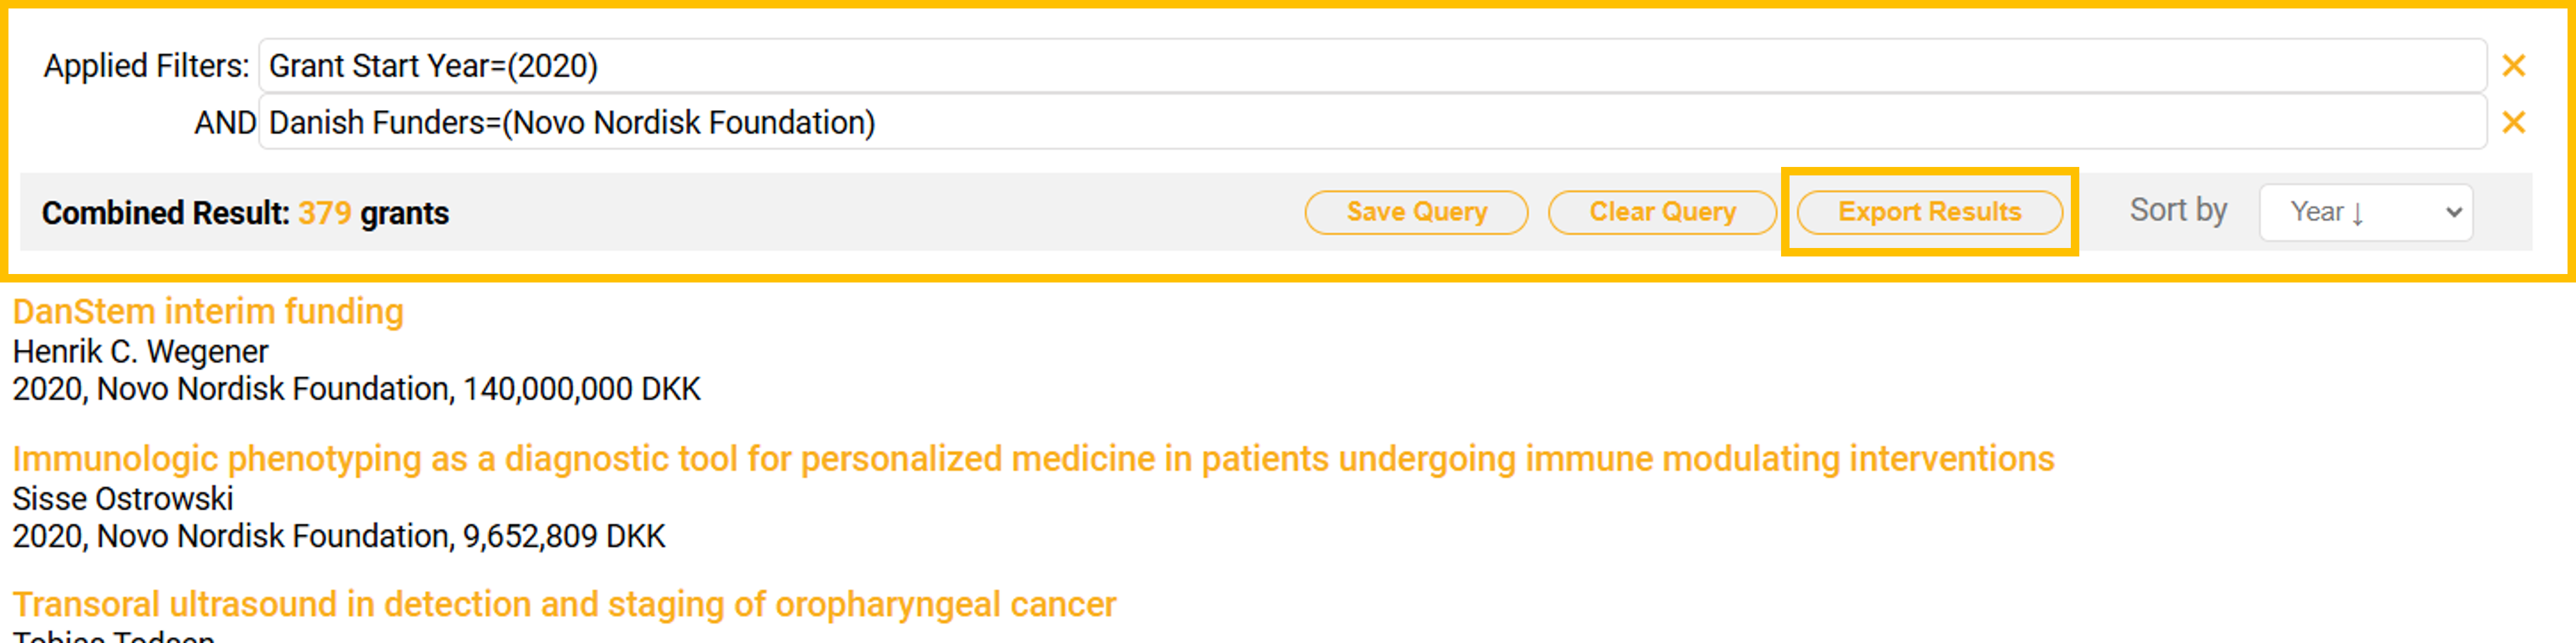Export the results list
This screenshot has width=2576, height=643.
(x=1929, y=212)
